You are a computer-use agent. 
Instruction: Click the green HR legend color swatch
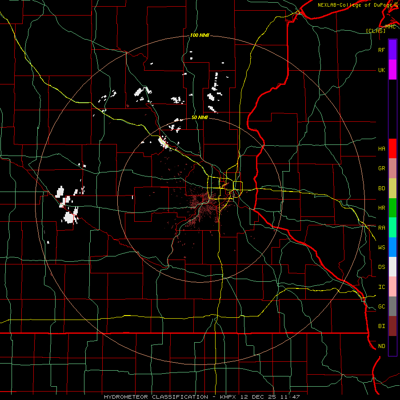pos(392,208)
